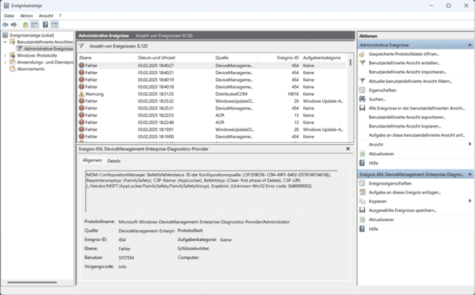Close the event details preview pane
Screen dimensions: 475x295
click(348, 148)
